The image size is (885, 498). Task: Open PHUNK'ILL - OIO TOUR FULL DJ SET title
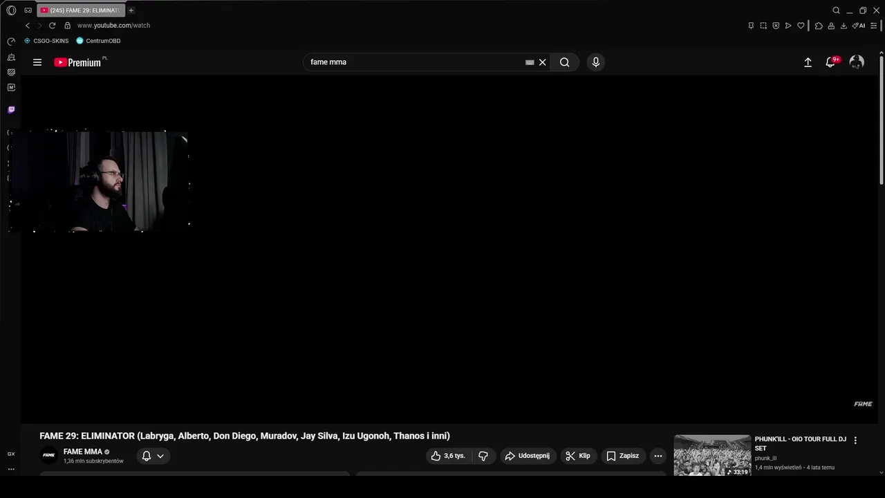pos(800,443)
